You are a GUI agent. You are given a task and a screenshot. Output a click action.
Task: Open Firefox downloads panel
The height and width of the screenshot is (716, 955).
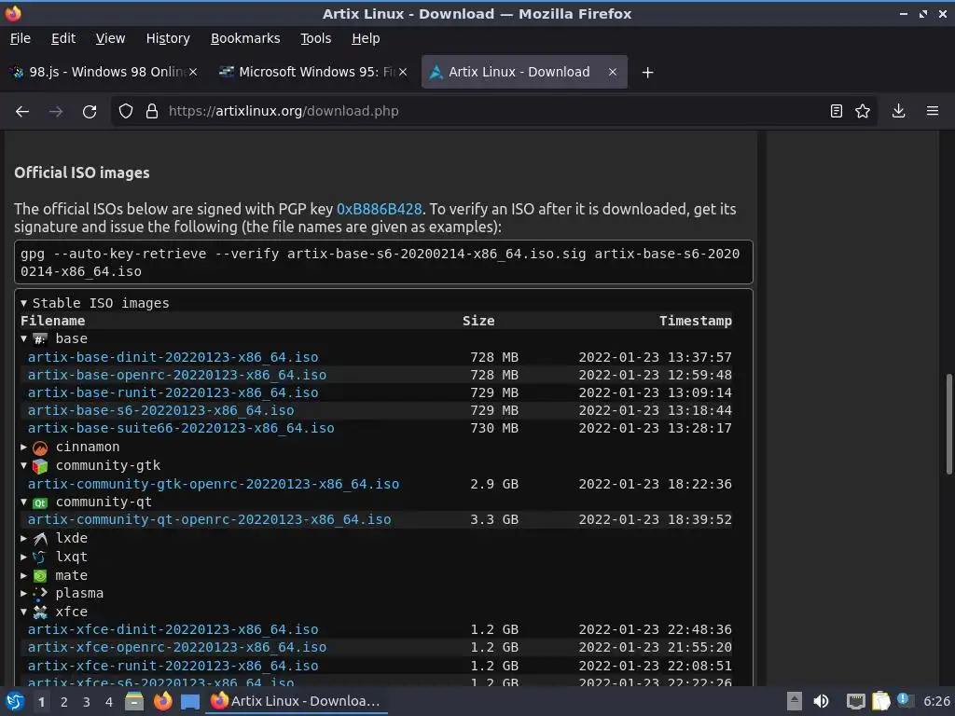(x=898, y=112)
